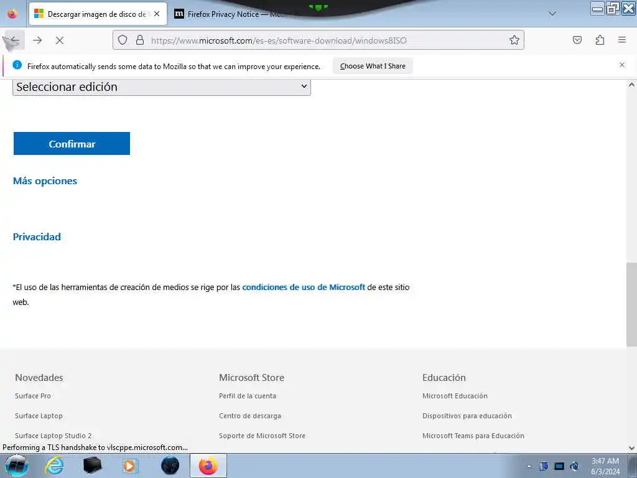Open the Extensions puzzle icon
The width and height of the screenshot is (637, 478).
600,40
